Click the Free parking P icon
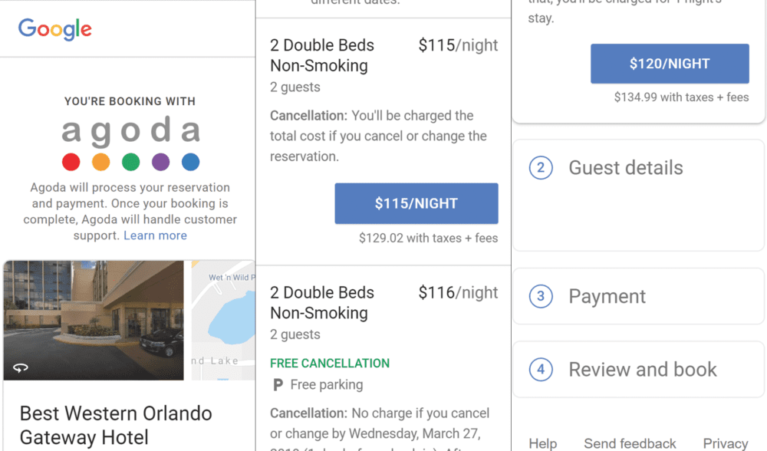The width and height of the screenshot is (767, 451). (x=278, y=385)
